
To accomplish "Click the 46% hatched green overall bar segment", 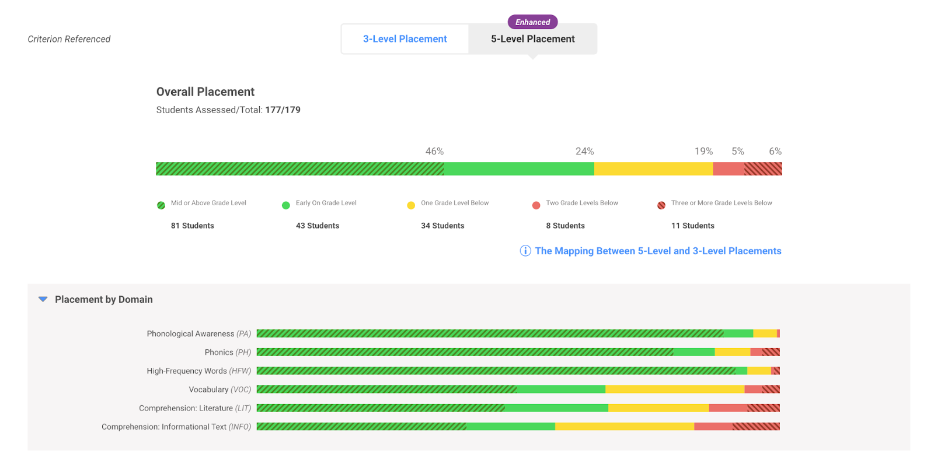I will tap(299, 169).
